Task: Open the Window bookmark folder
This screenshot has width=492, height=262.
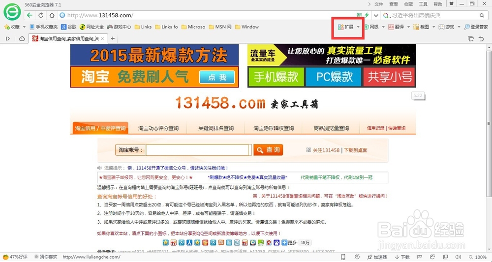Action: 247,27
